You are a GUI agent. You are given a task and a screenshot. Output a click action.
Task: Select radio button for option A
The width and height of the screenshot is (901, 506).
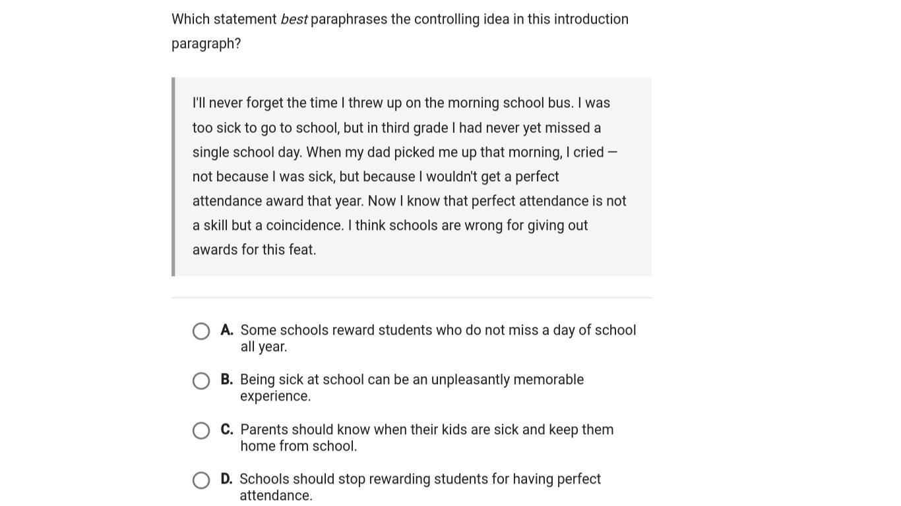(201, 331)
